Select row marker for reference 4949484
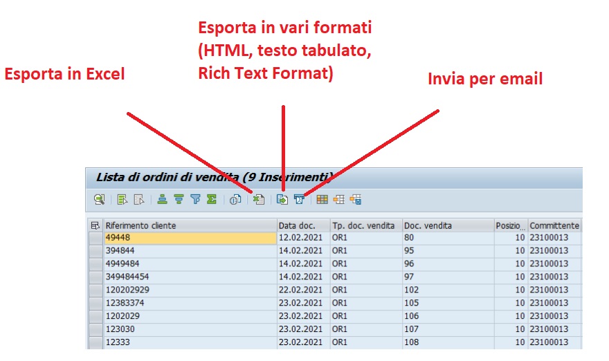 tap(96, 263)
